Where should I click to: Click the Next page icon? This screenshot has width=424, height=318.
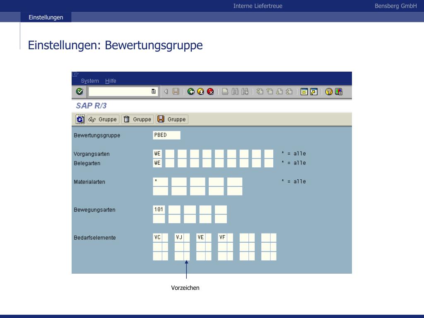coord(279,92)
